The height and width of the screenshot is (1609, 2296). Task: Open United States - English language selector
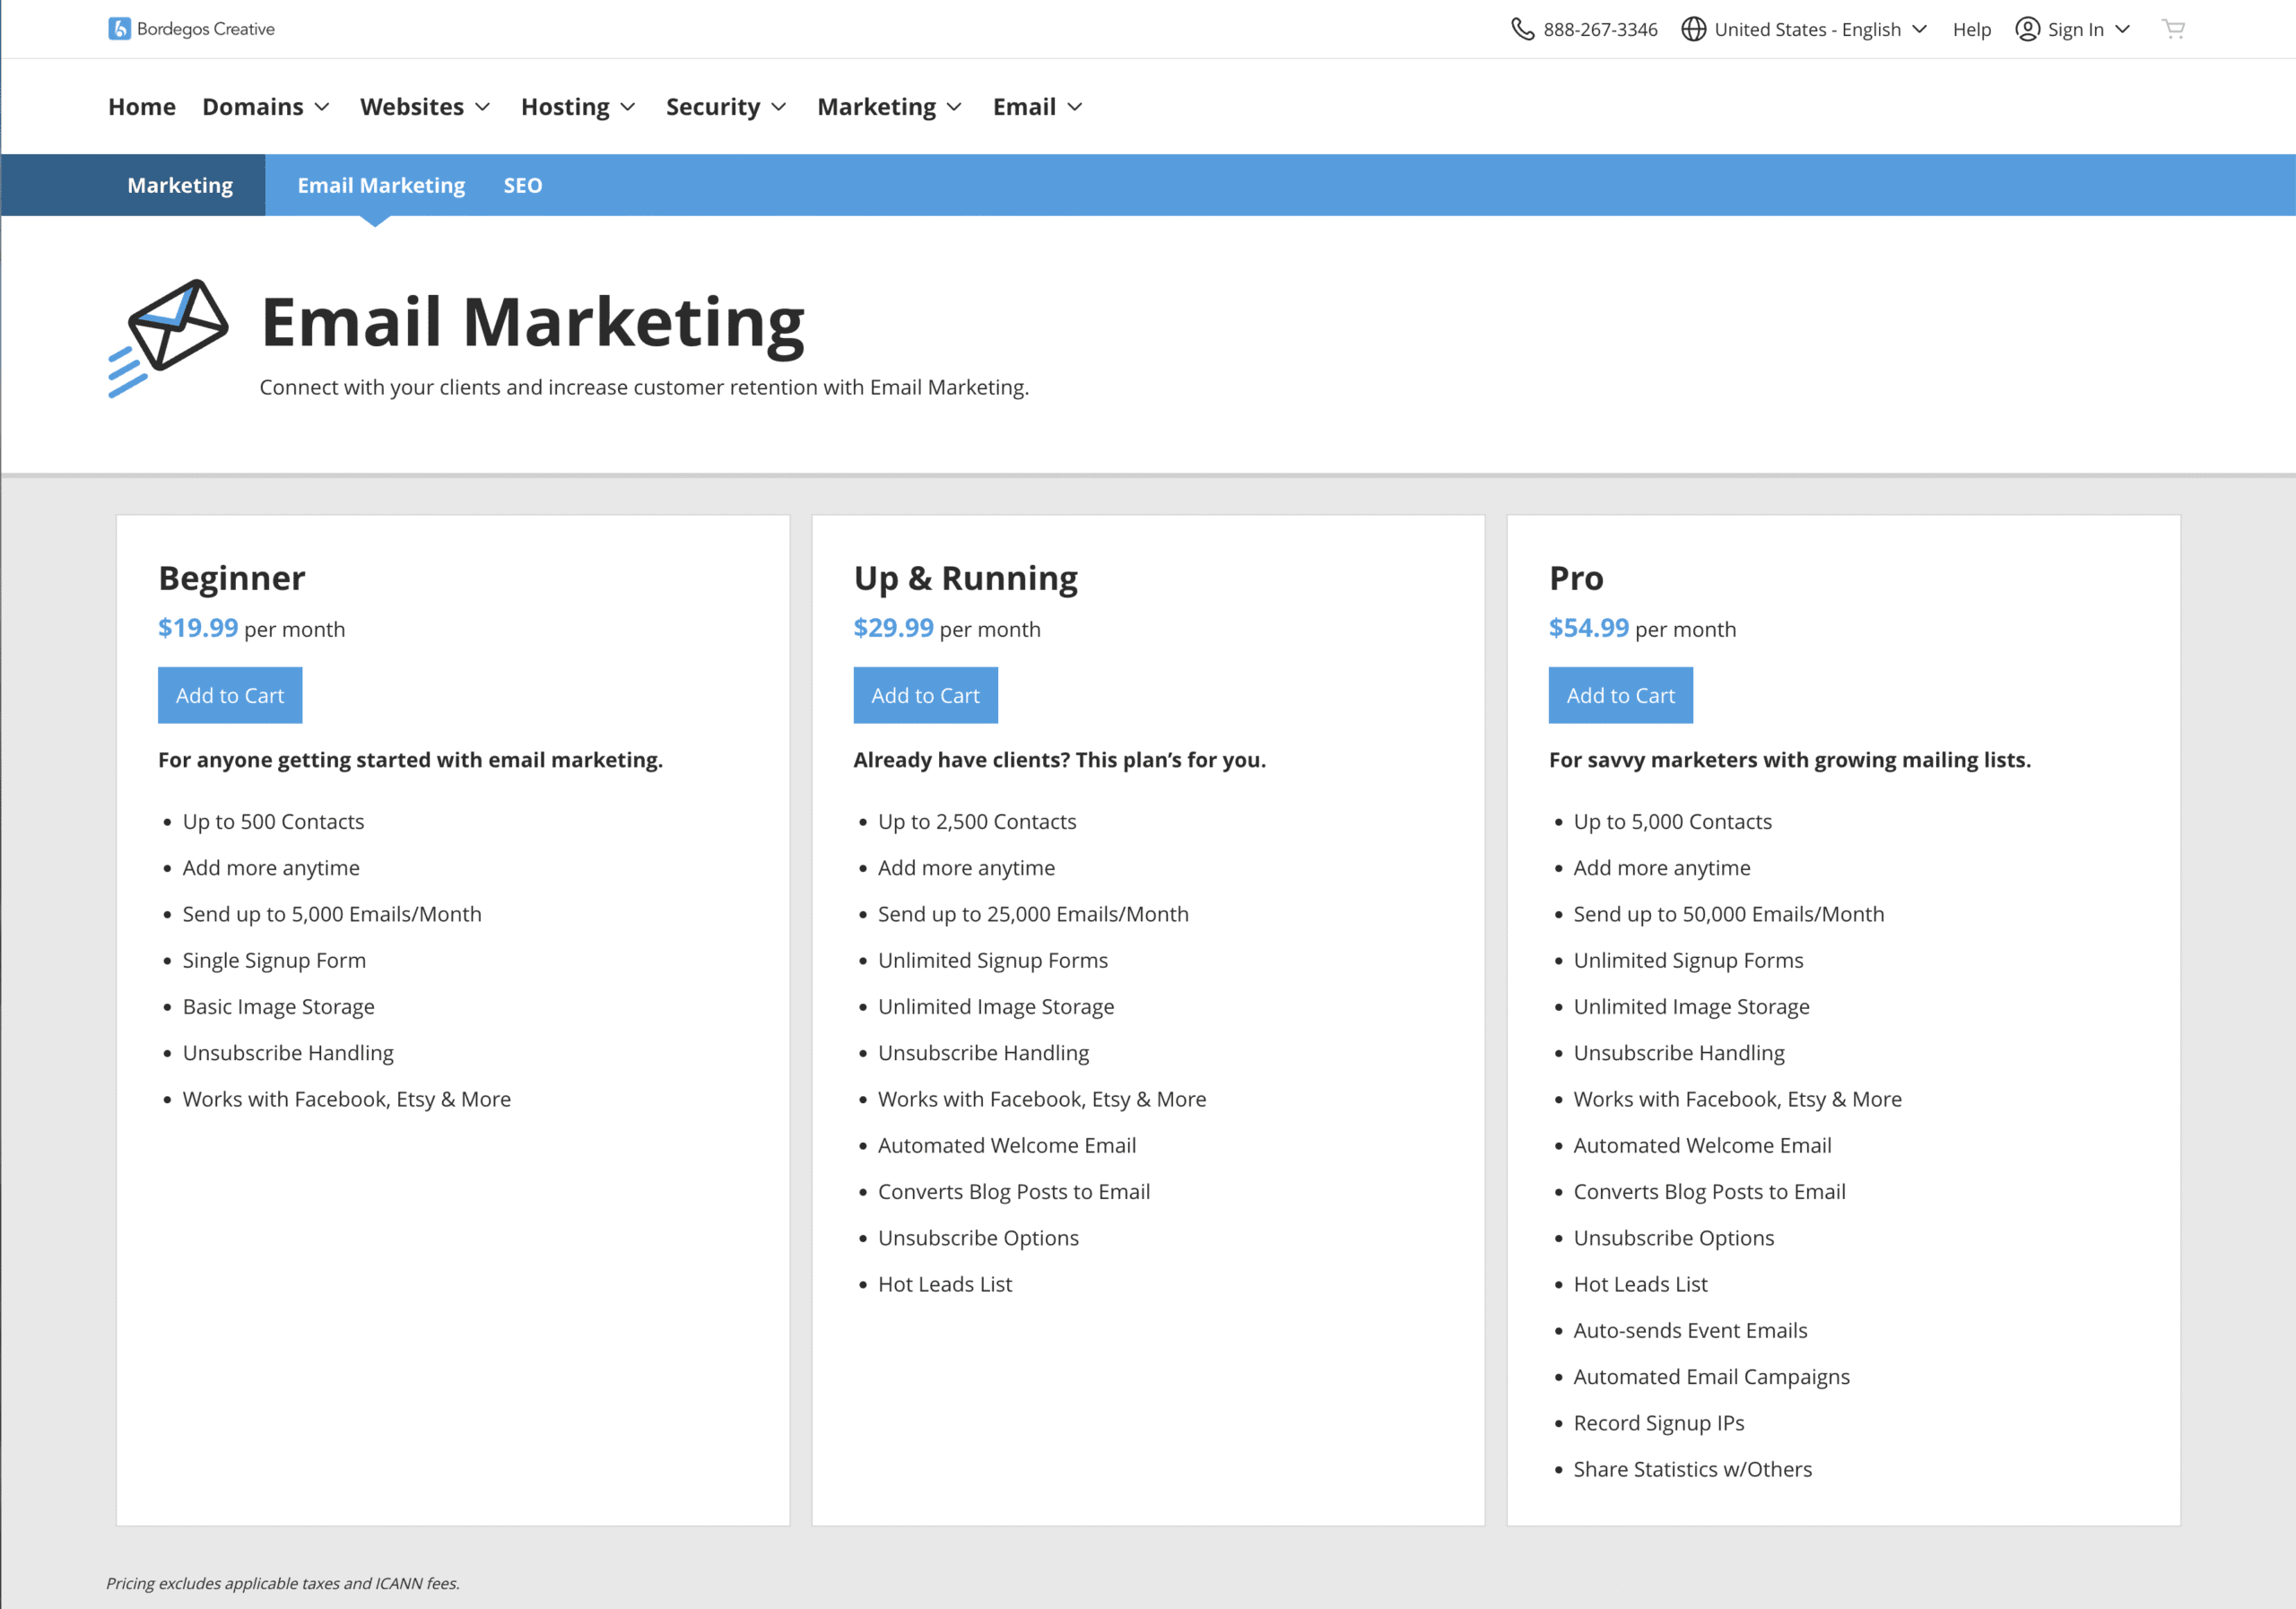(x=1806, y=29)
